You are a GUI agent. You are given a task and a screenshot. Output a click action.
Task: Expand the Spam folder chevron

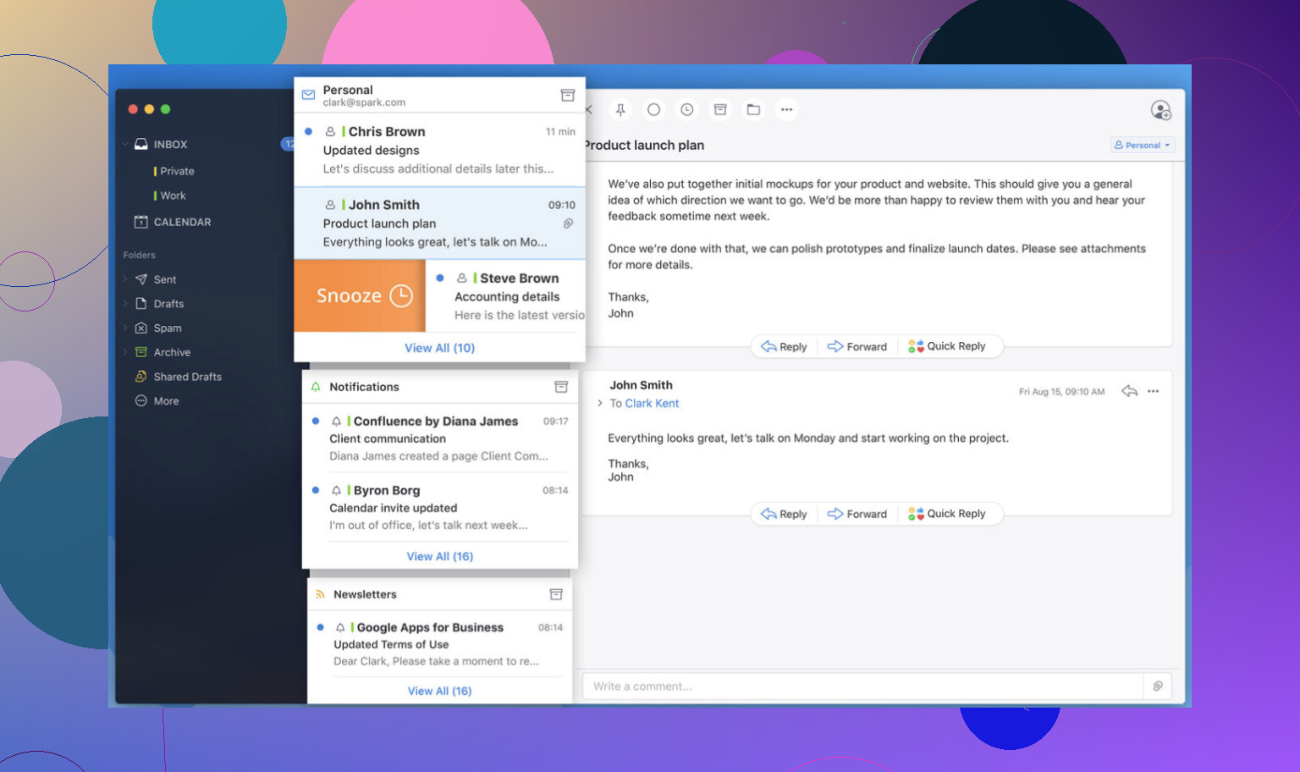[125, 328]
